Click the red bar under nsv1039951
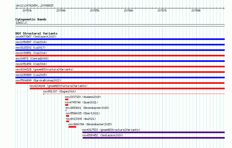232x148 pixels. 120,56
